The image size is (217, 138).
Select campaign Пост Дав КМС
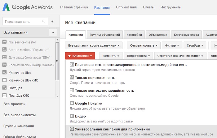click(19, 95)
